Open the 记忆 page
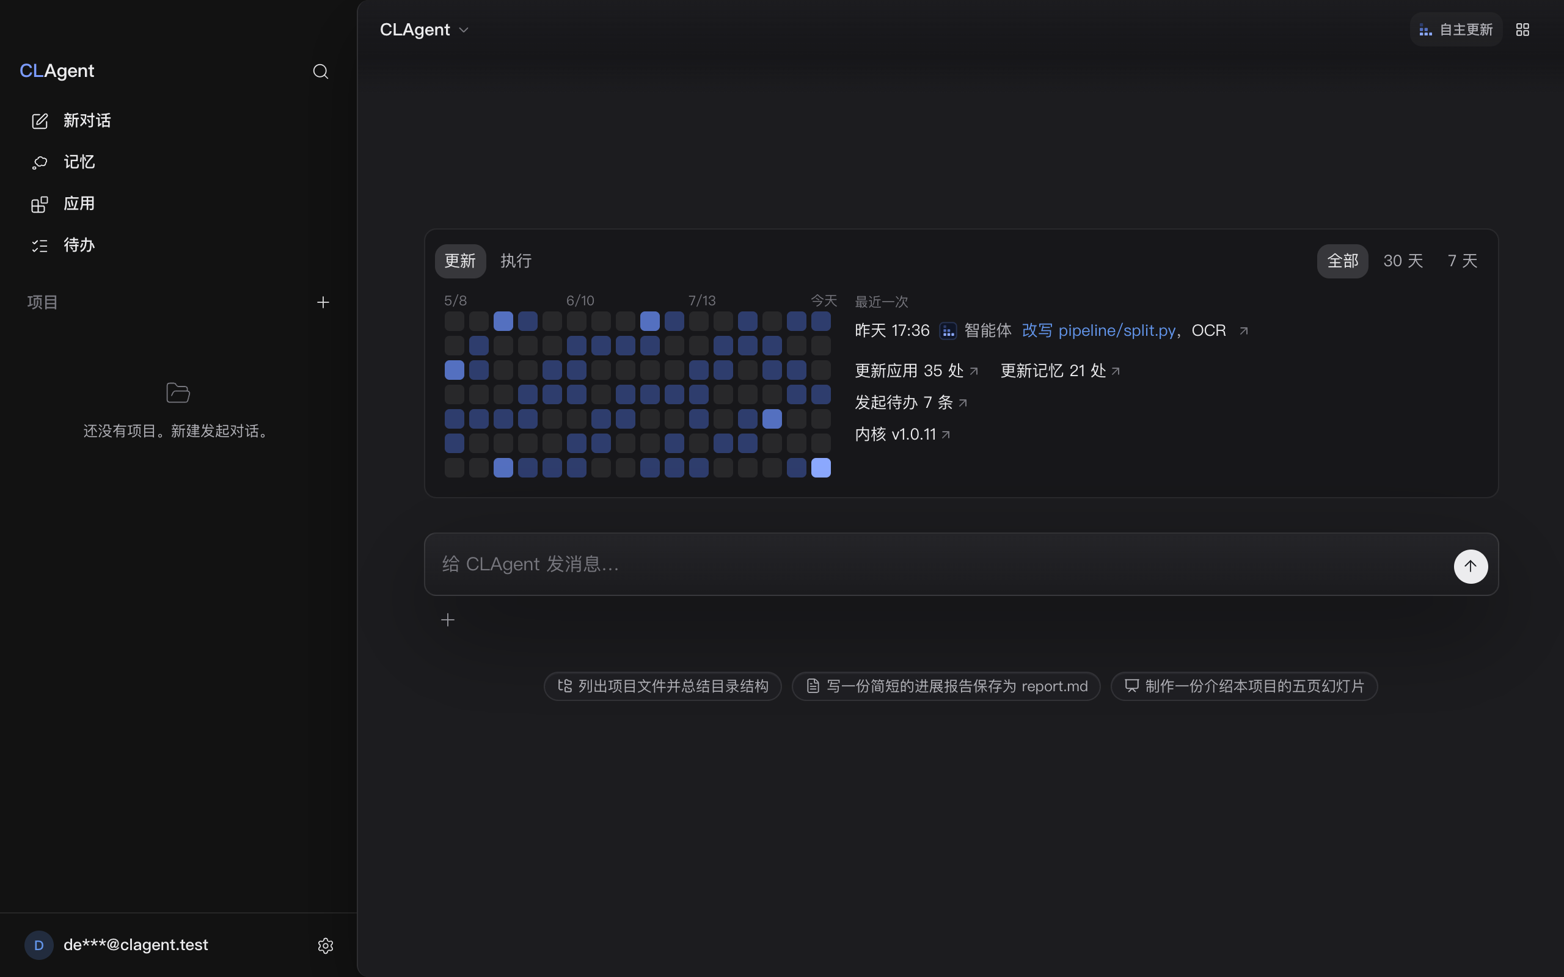 [178, 162]
